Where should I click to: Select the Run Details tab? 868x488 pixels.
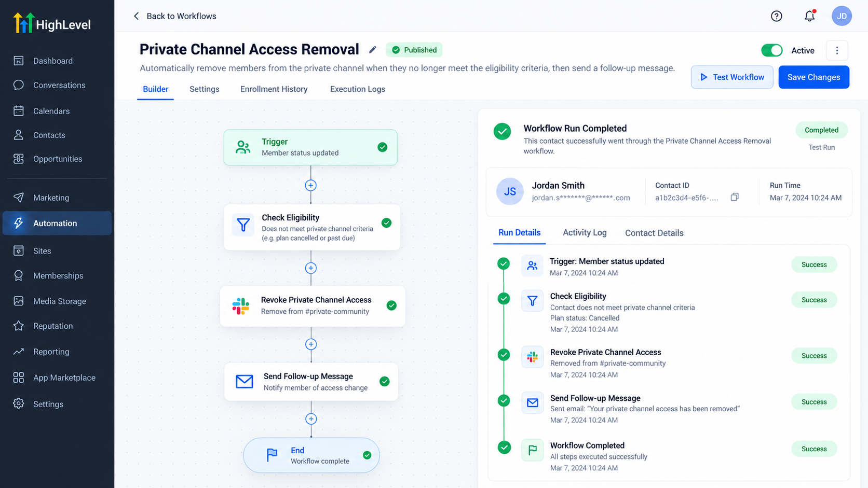tap(519, 233)
